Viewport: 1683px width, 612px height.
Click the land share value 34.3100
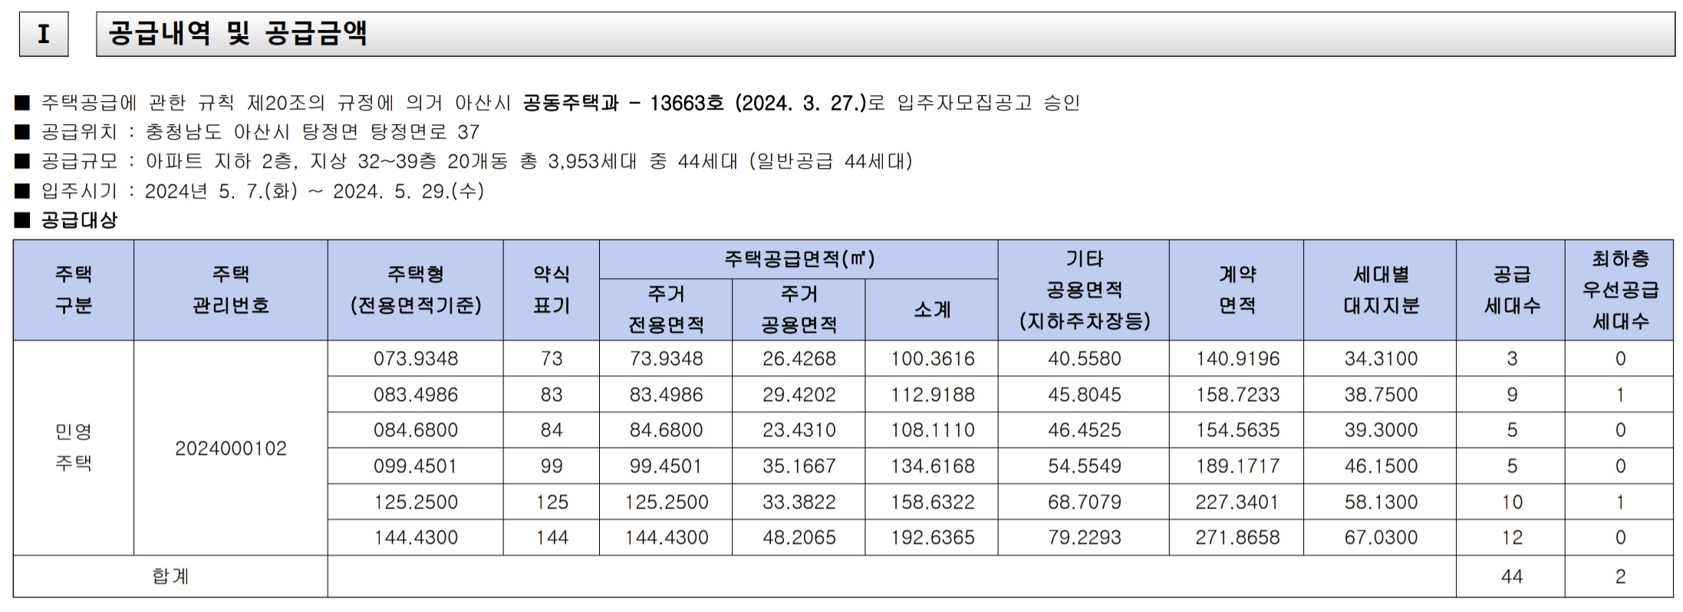pyautogui.click(x=1381, y=358)
